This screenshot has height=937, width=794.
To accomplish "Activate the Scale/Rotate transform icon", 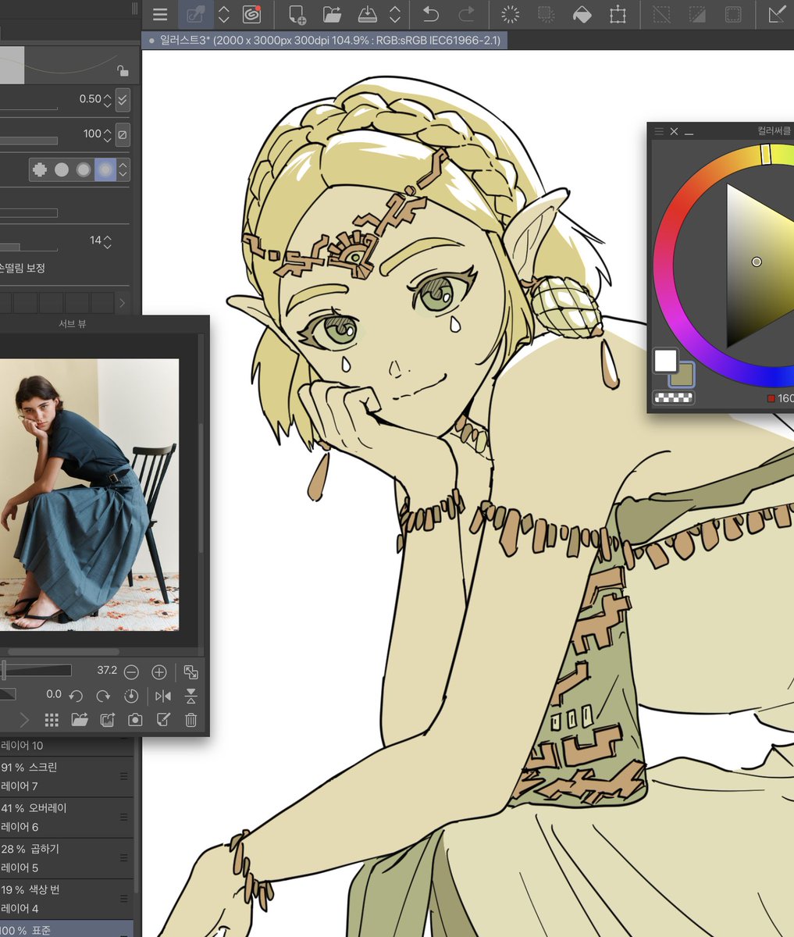I will click(x=618, y=14).
